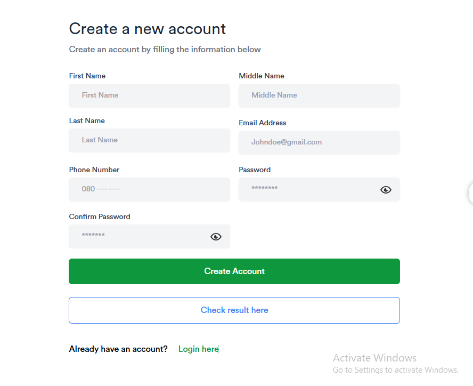This screenshot has height=386, width=473.
Task: Click inside the Confirm Password field
Action: coord(138,236)
